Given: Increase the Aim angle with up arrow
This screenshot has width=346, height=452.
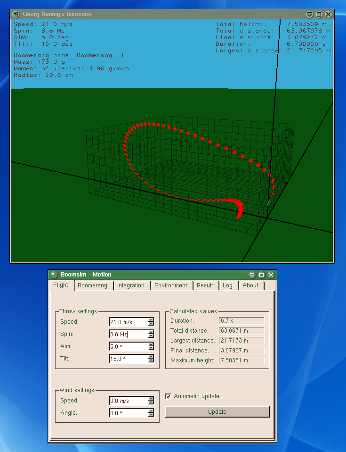Looking at the screenshot, I should pos(151,344).
